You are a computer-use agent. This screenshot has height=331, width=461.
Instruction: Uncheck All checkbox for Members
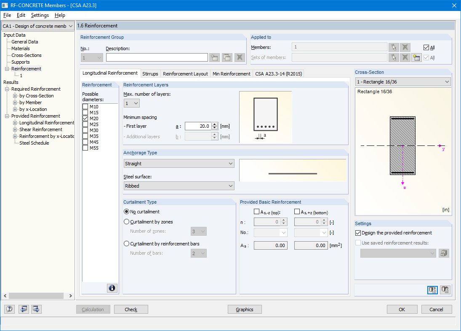click(x=426, y=47)
